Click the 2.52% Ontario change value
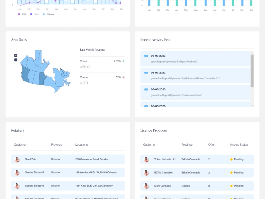 click(x=117, y=61)
